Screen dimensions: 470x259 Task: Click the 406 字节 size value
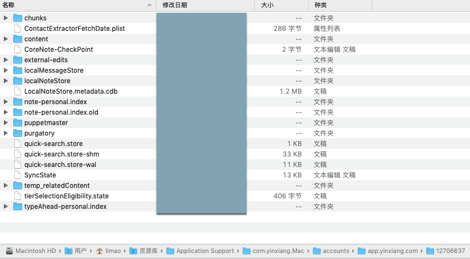pos(288,196)
